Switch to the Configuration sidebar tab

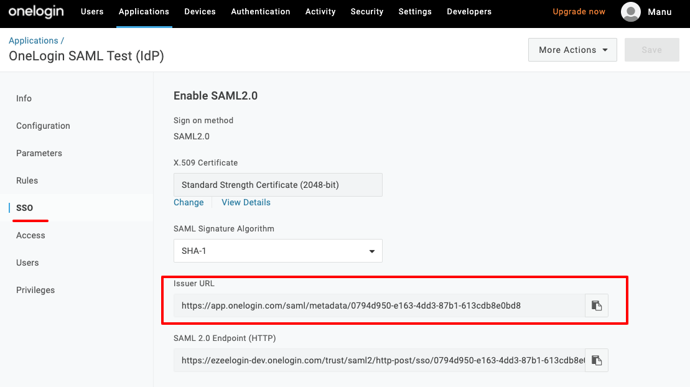coord(43,126)
